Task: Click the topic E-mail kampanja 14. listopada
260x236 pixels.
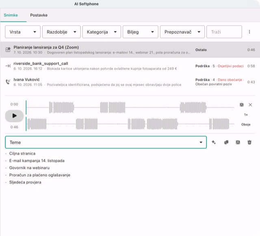Action: coord(37,161)
